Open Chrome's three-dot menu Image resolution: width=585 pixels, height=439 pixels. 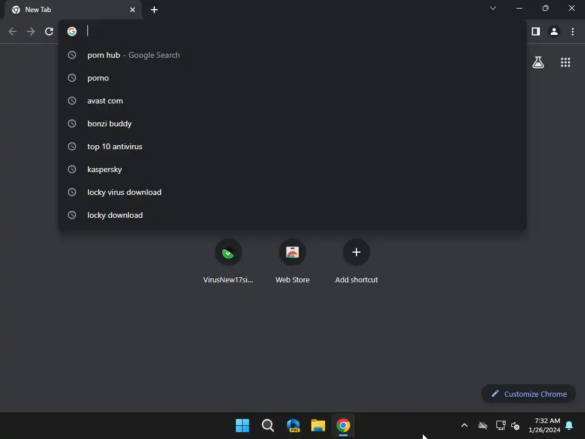tap(572, 31)
